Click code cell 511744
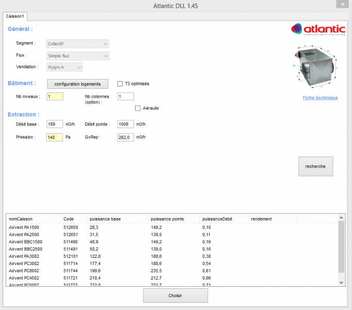 point(70,271)
